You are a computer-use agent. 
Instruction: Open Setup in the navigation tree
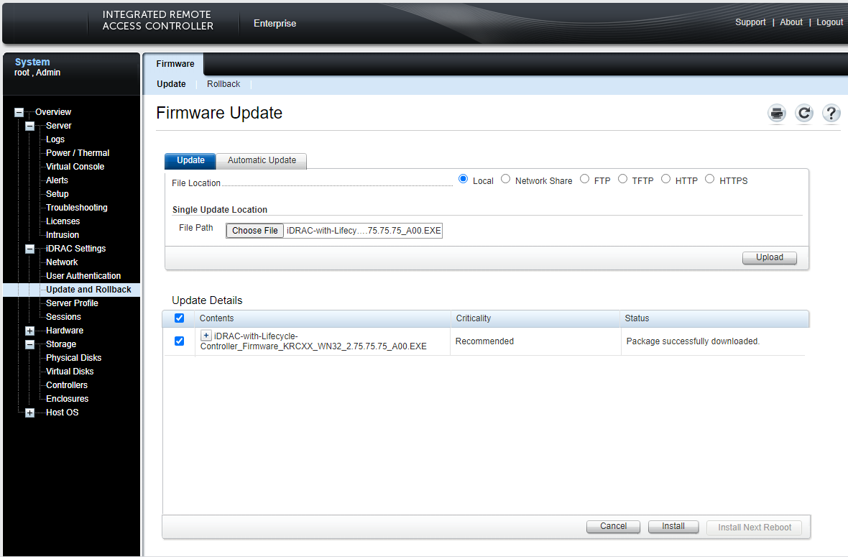point(57,193)
